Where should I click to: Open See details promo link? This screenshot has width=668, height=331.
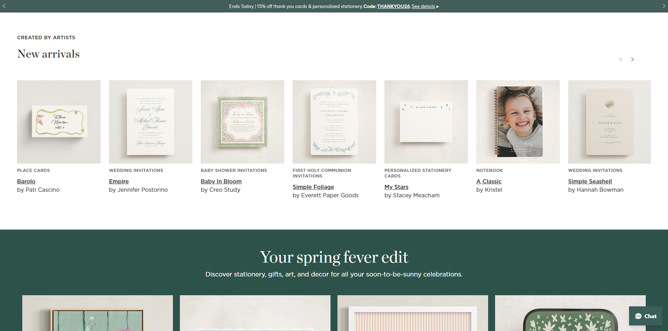[x=423, y=6]
